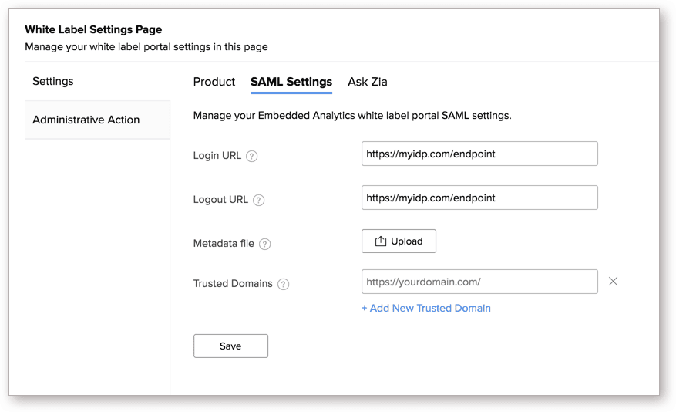The image size is (676, 412).
Task: Focus the Logout URL input field
Action: (479, 198)
